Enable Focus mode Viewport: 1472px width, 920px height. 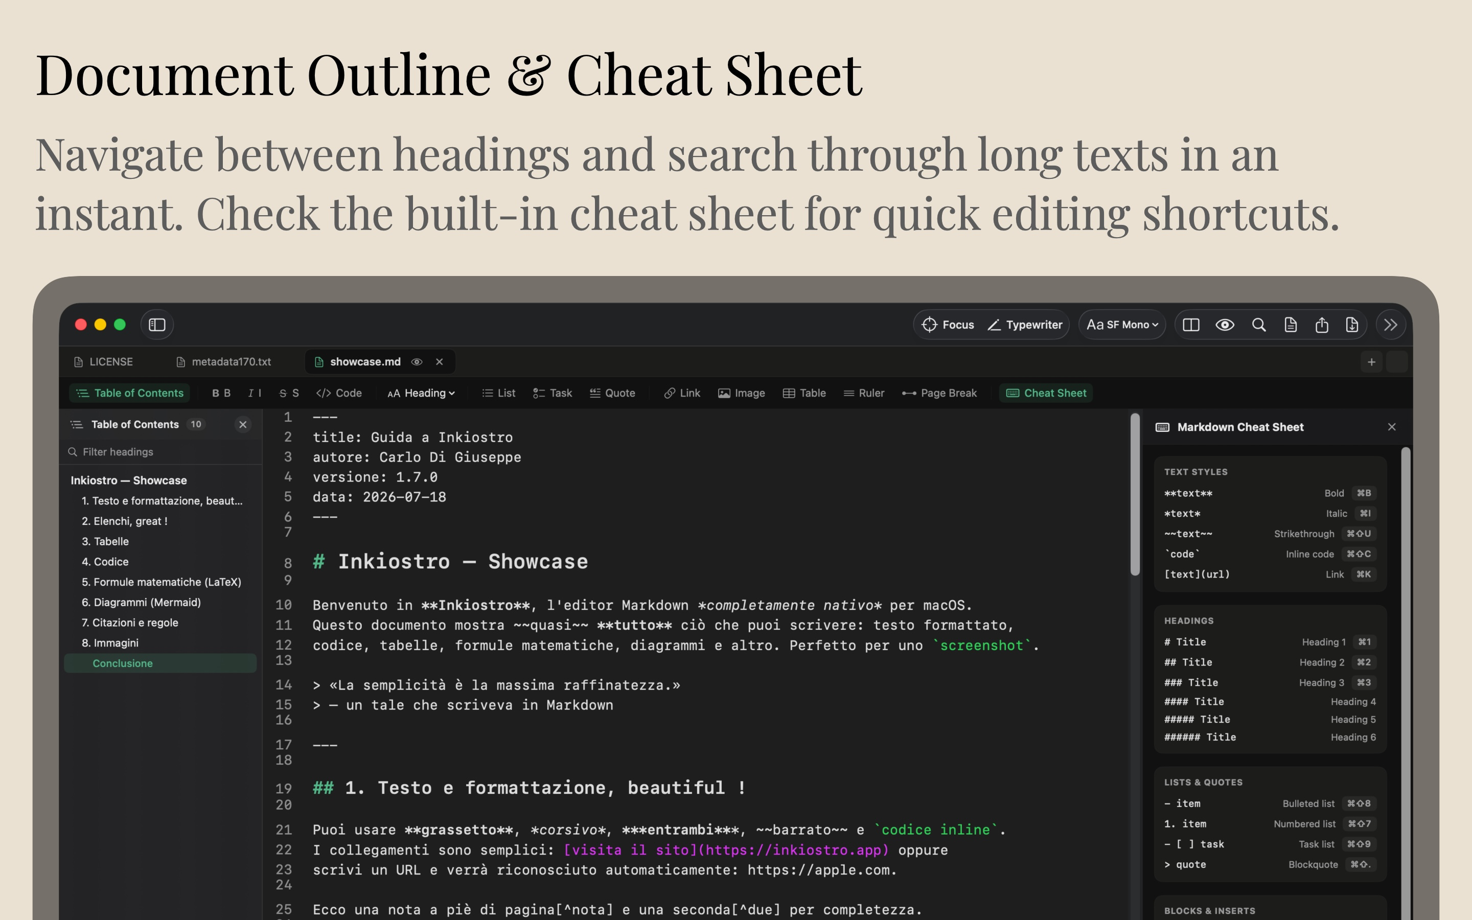[x=948, y=325]
